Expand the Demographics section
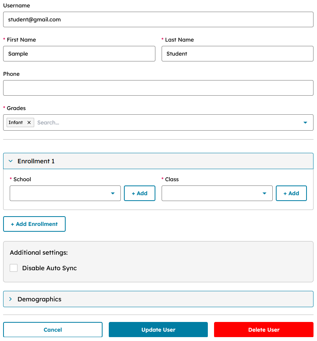The height and width of the screenshot is (341, 317). pyautogui.click(x=158, y=299)
